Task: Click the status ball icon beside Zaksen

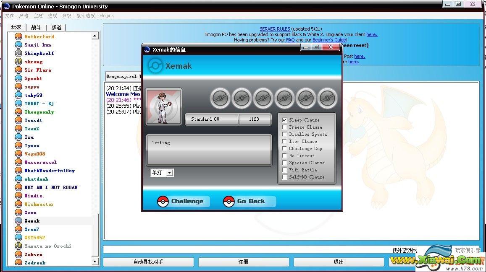Action: tap(18, 254)
